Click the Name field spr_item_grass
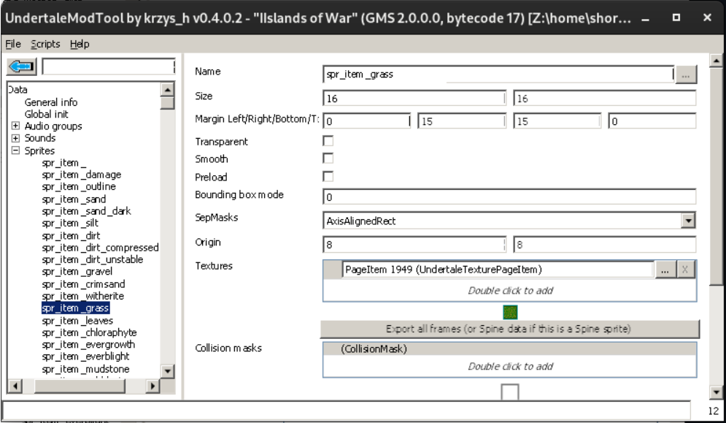Screen dimensions: 726x423 tap(498, 75)
